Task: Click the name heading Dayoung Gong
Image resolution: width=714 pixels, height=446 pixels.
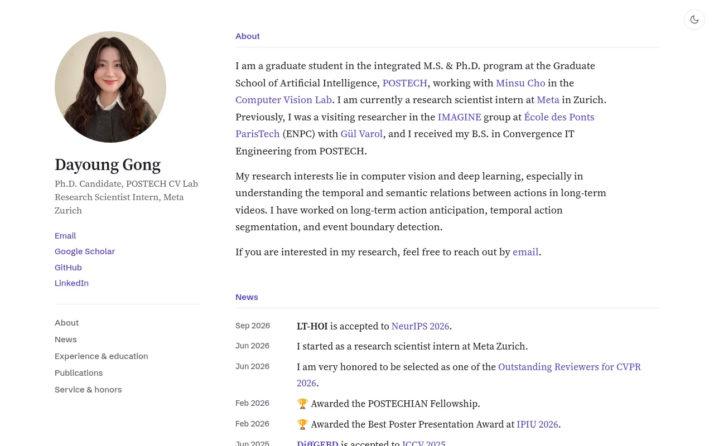Action: click(x=108, y=164)
